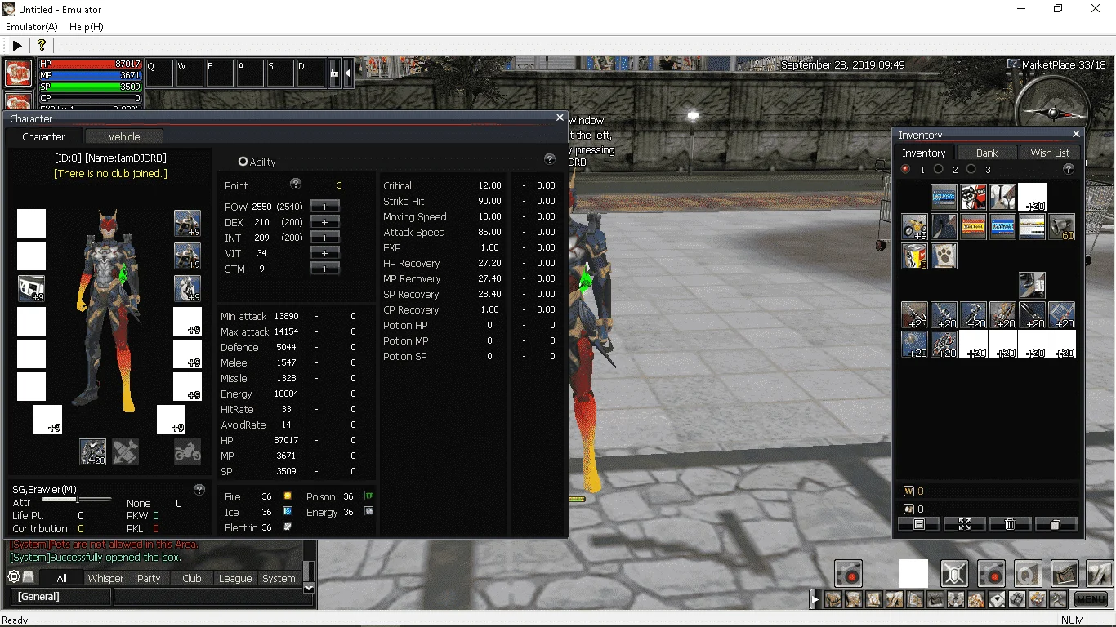Select the megaphone item with count 60
This screenshot has width=1116, height=627.
pos(1061,226)
